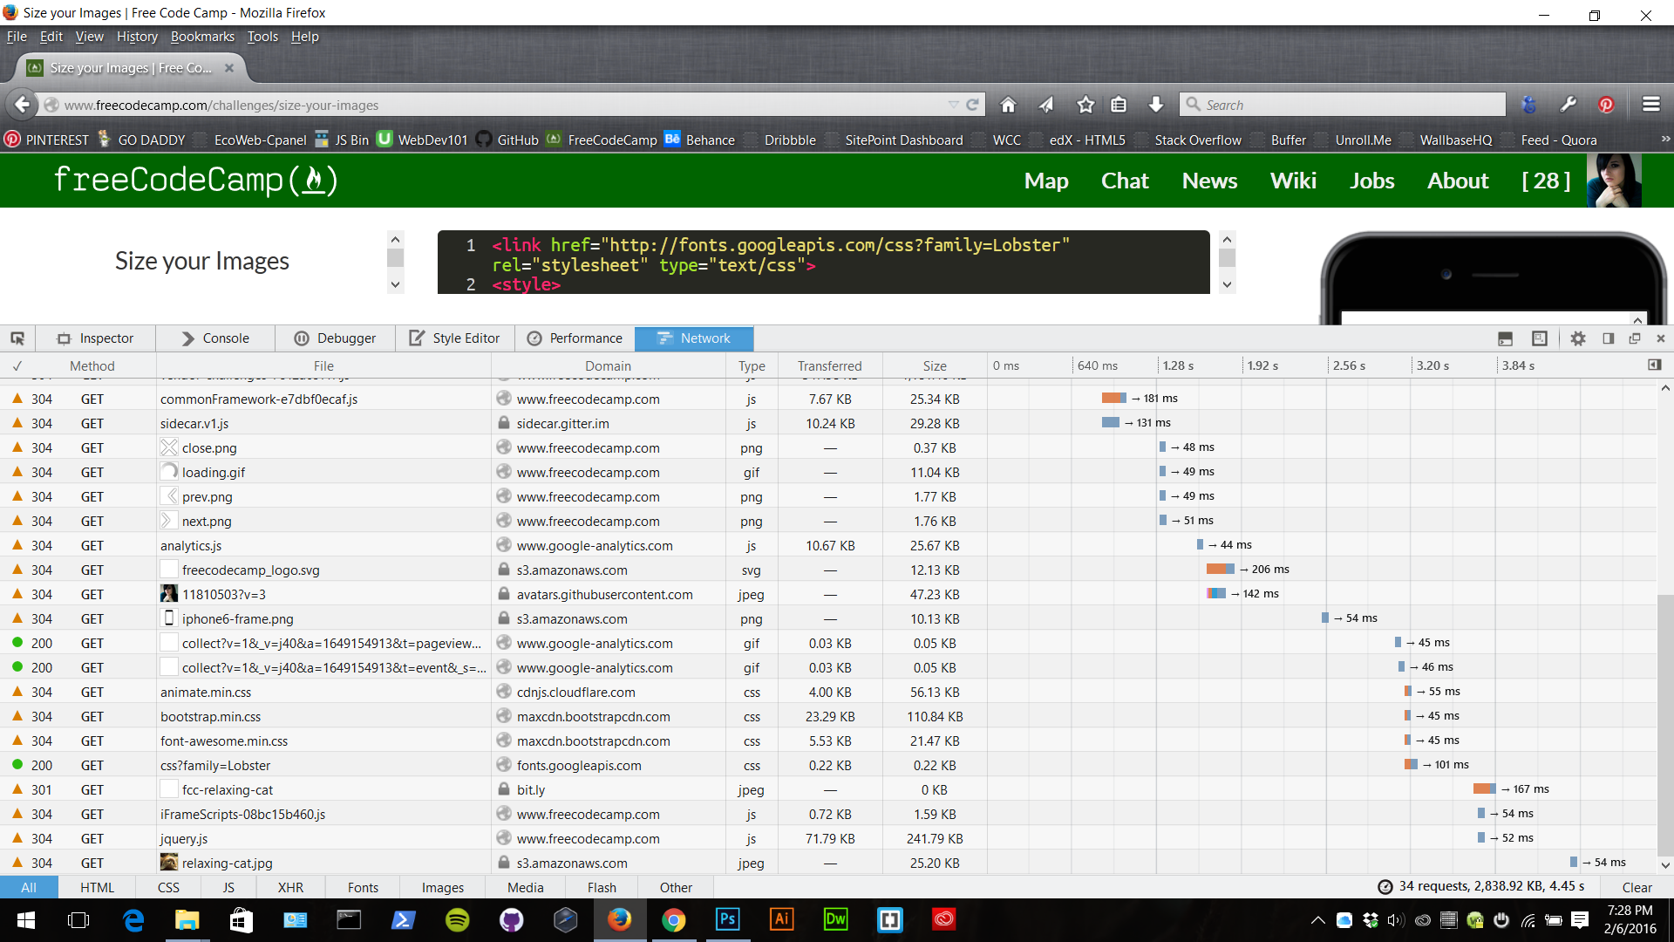Open Downloads arrow icon

coord(1156,105)
